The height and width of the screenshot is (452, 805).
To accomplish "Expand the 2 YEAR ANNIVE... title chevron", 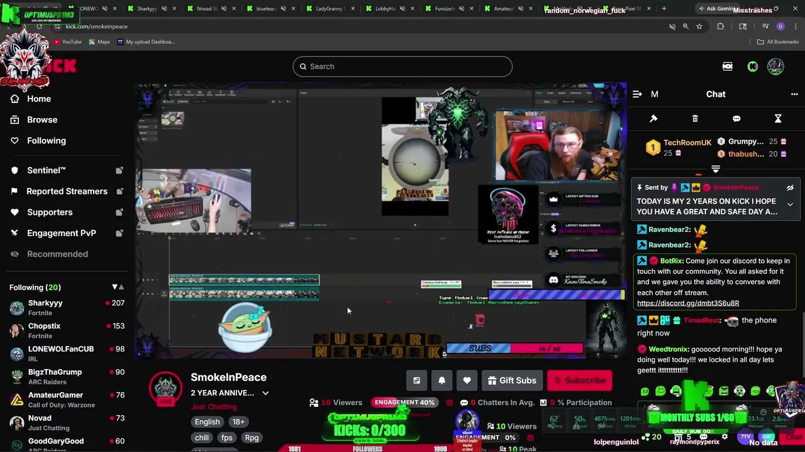I will 265,393.
